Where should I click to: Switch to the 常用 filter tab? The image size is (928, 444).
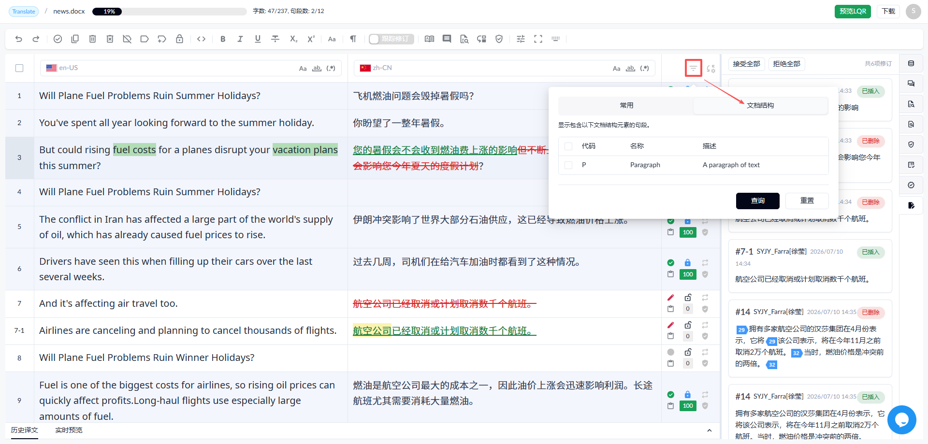(626, 105)
